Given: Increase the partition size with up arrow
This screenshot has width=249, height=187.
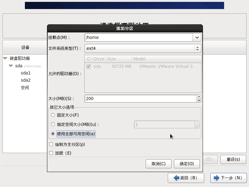Looking at the screenshot, I should (x=199, y=97).
